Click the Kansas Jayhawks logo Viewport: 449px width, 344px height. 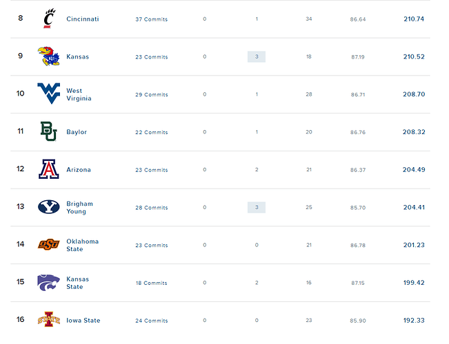coord(49,56)
